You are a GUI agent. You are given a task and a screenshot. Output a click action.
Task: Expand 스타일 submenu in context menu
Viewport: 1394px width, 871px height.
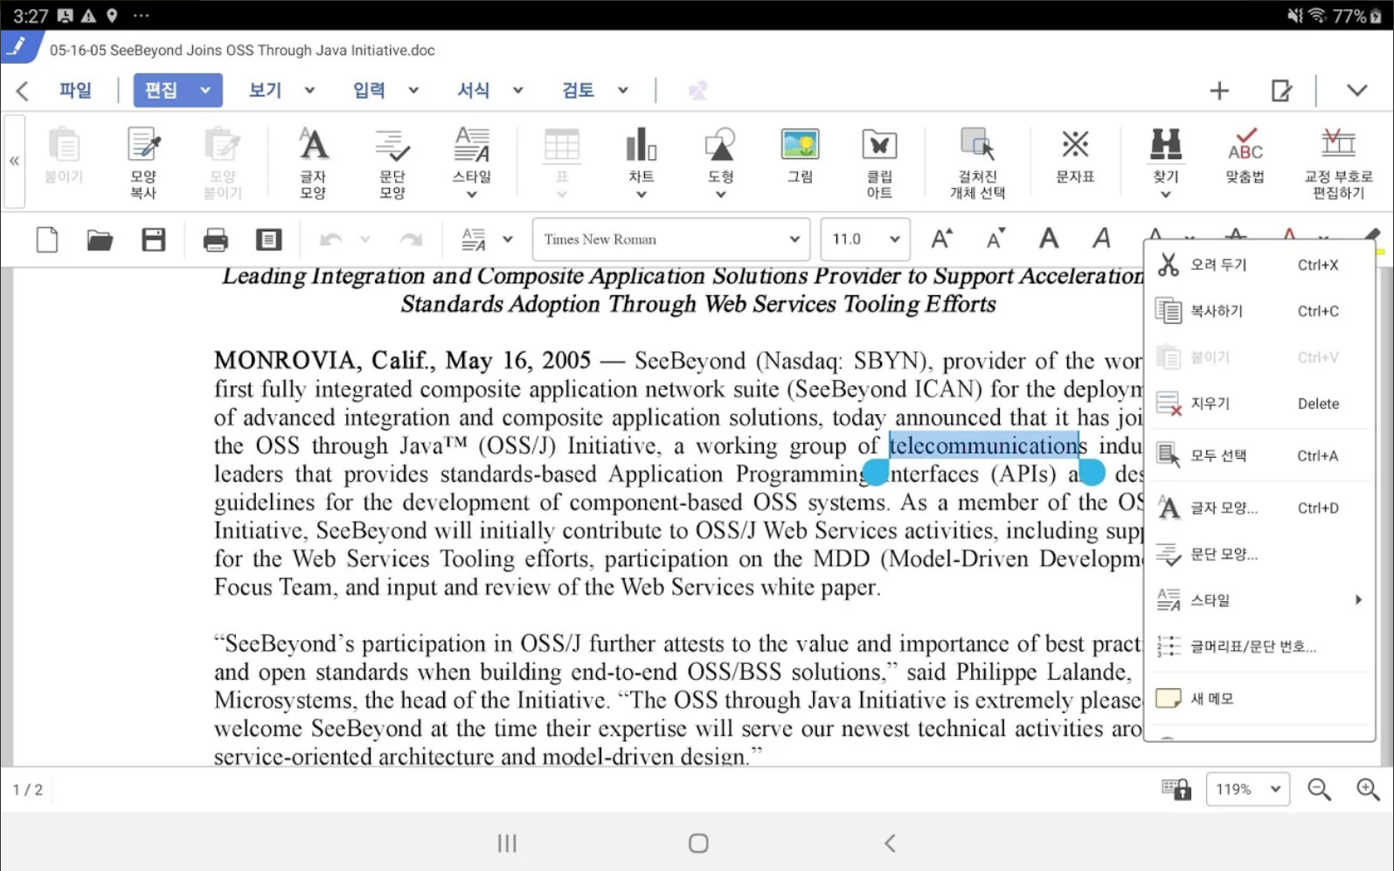pyautogui.click(x=1259, y=600)
